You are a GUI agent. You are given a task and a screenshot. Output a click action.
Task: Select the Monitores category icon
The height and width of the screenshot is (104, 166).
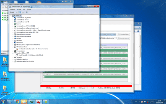click(x=15, y=42)
